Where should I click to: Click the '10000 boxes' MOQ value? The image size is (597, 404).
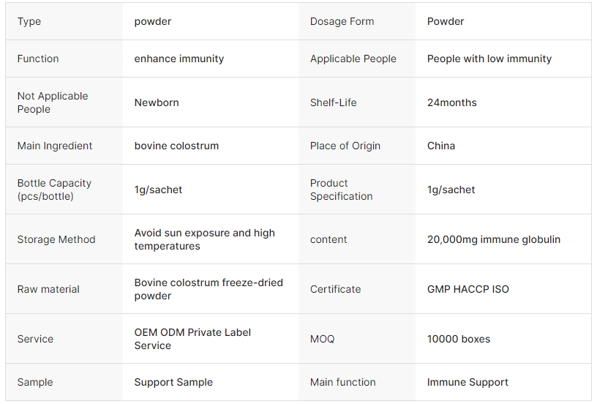(459, 339)
